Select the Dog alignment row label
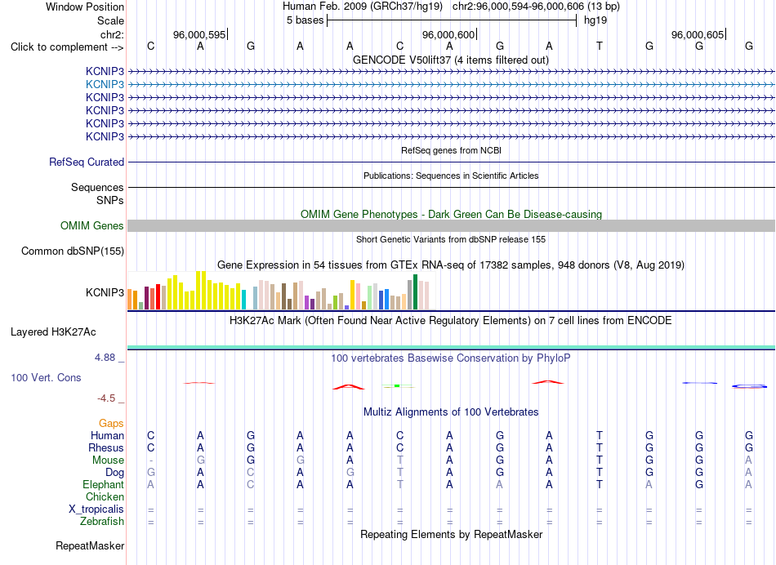776x565 pixels. pos(114,473)
